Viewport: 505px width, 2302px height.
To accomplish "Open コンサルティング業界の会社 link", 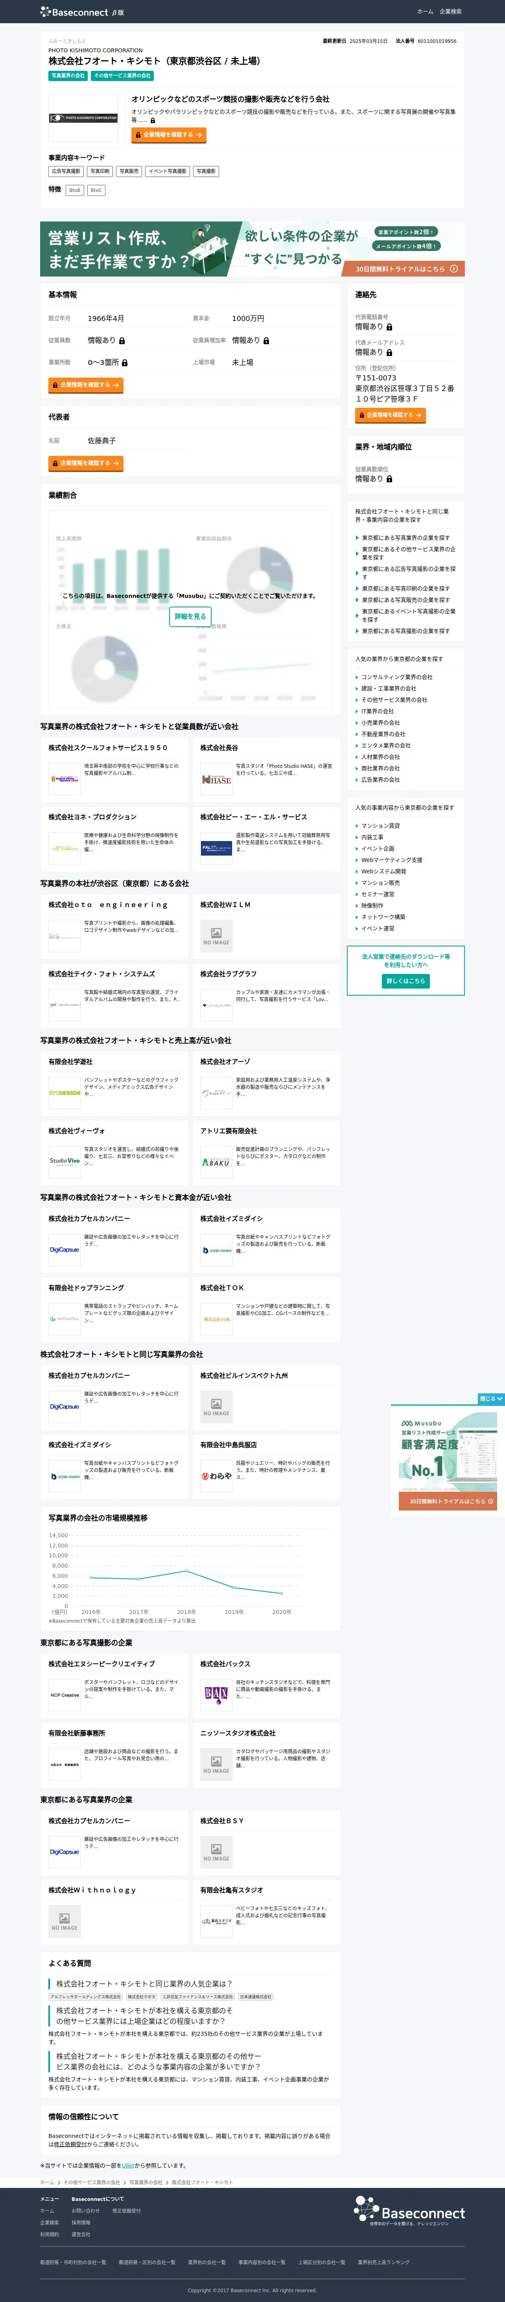I will 396,677.
